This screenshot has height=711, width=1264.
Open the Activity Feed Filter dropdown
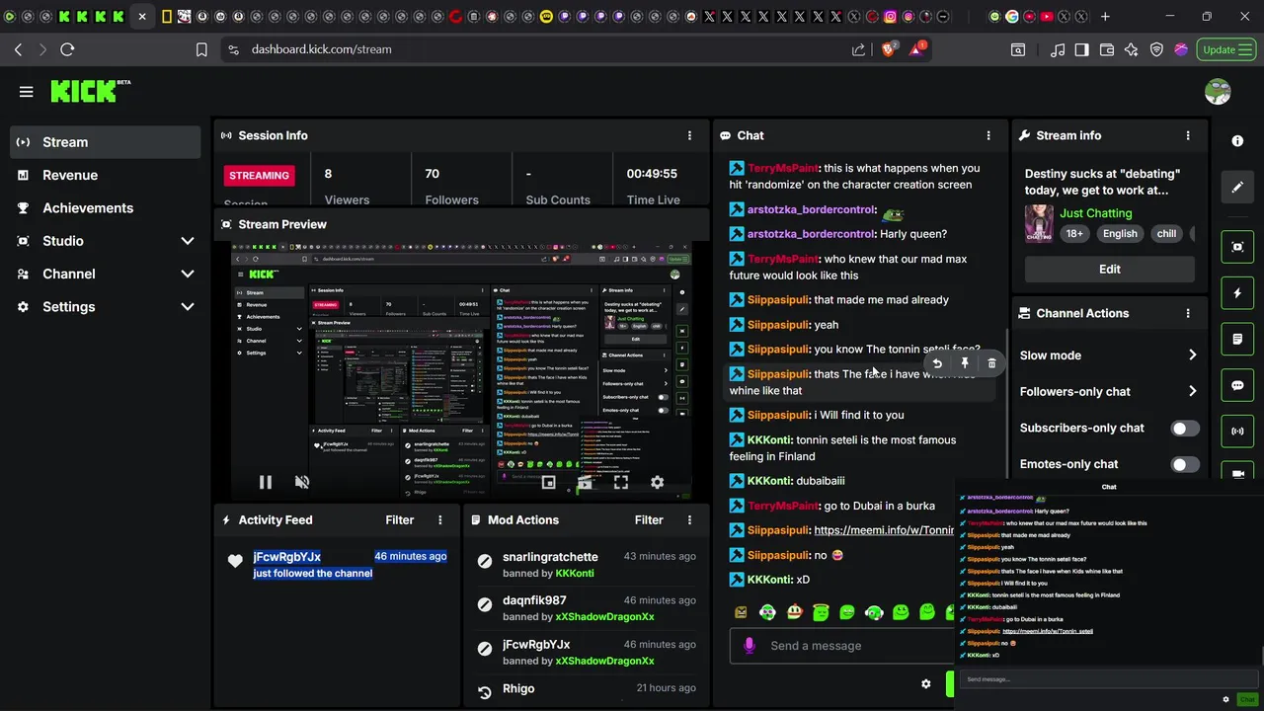pyautogui.click(x=399, y=519)
